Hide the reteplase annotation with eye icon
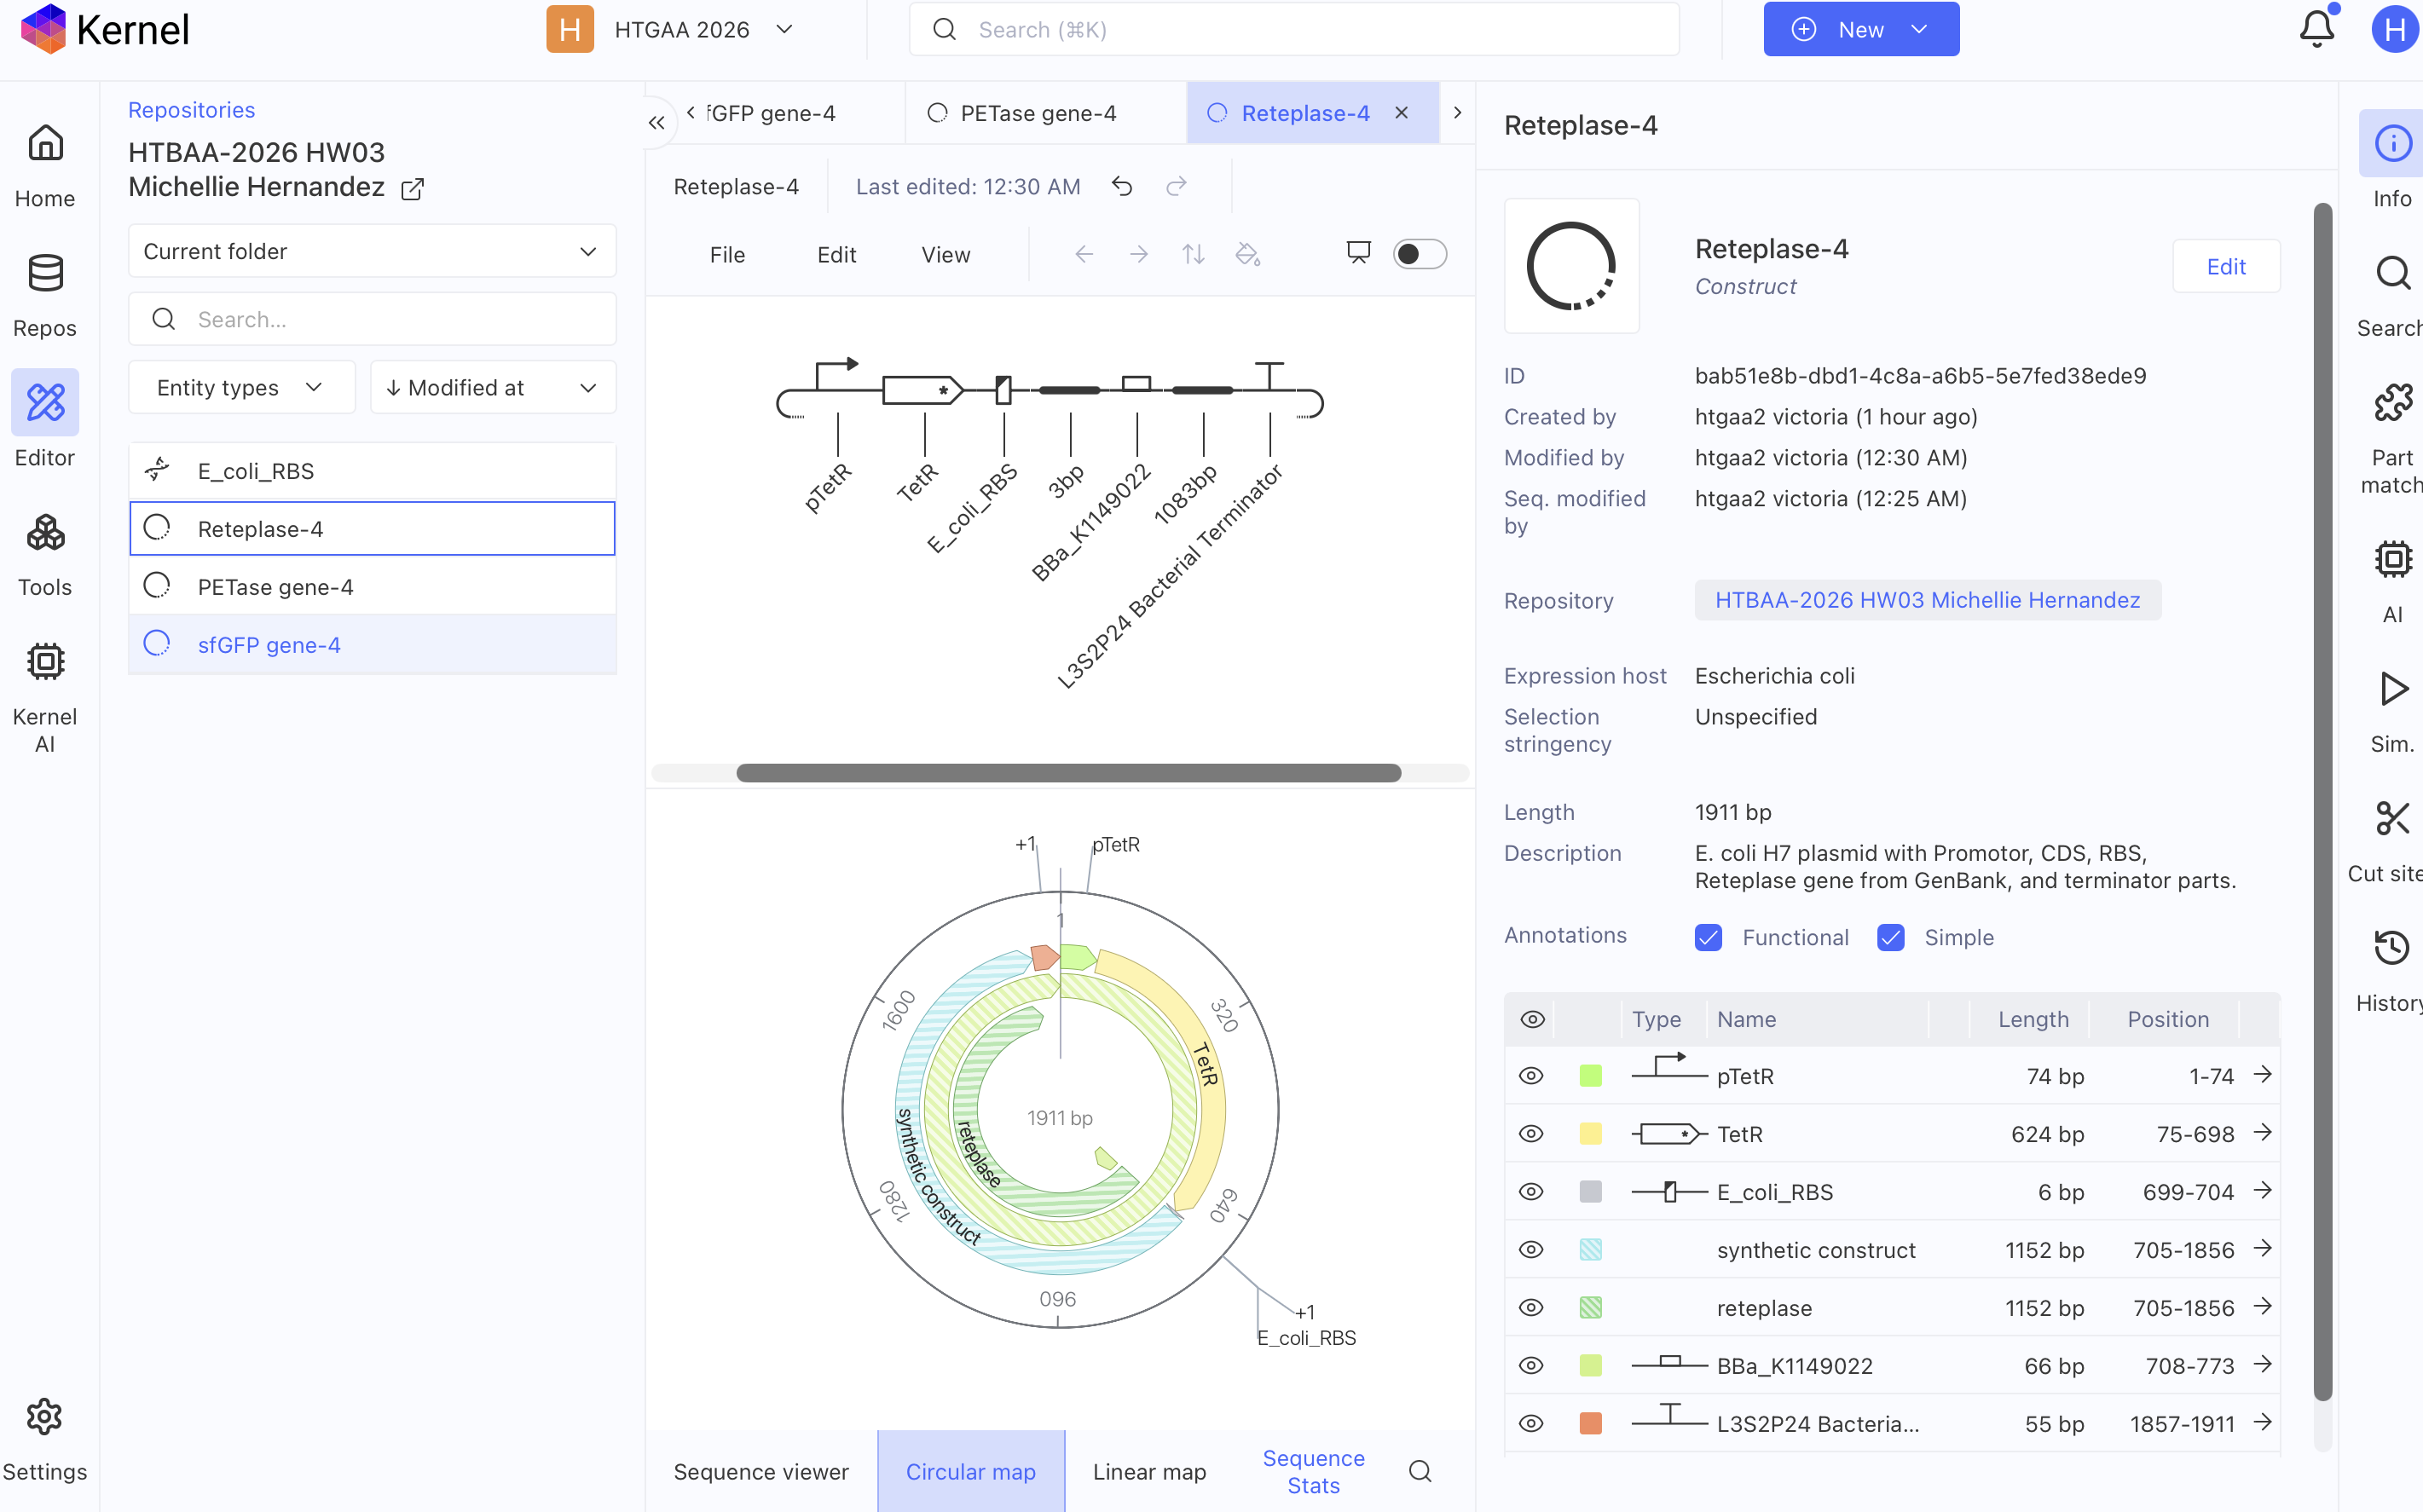The height and width of the screenshot is (1512, 2423). [1531, 1308]
